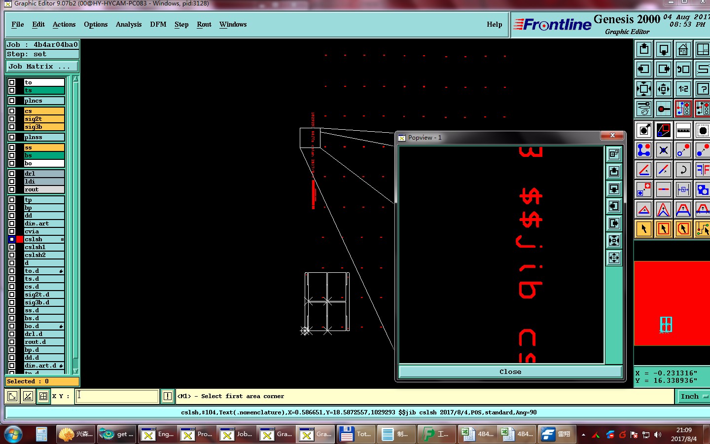Open the Analysis menu
Viewport: 710px width, 444px height.
(129, 24)
